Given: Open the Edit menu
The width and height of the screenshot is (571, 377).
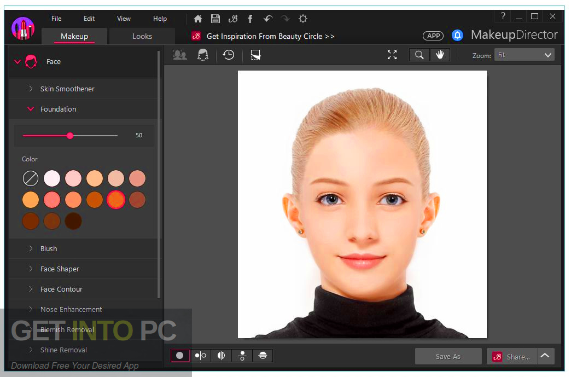Looking at the screenshot, I should click(x=89, y=19).
